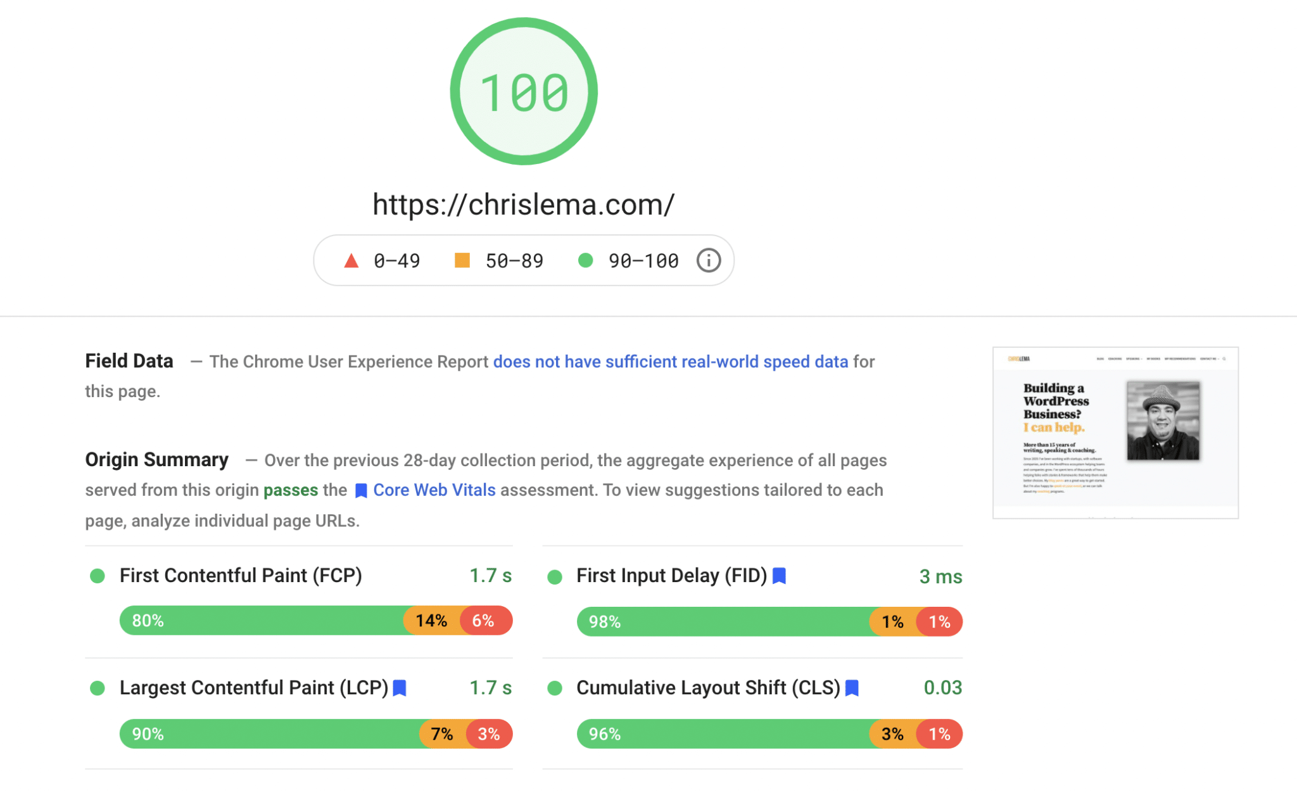Open 'does not have sufficient real-world speed data' link

[x=670, y=362]
